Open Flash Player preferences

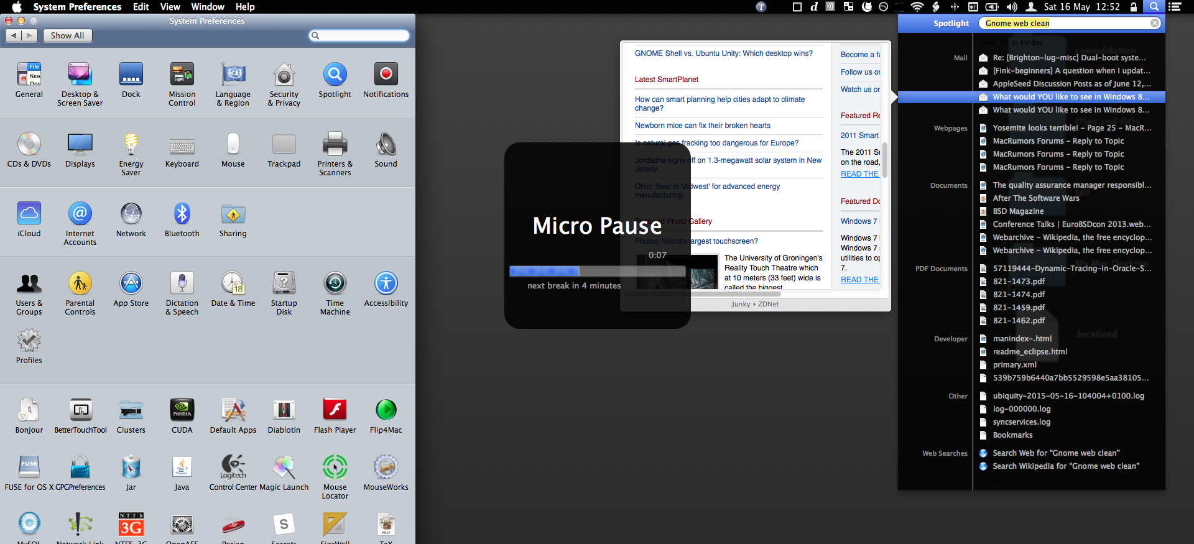click(335, 416)
